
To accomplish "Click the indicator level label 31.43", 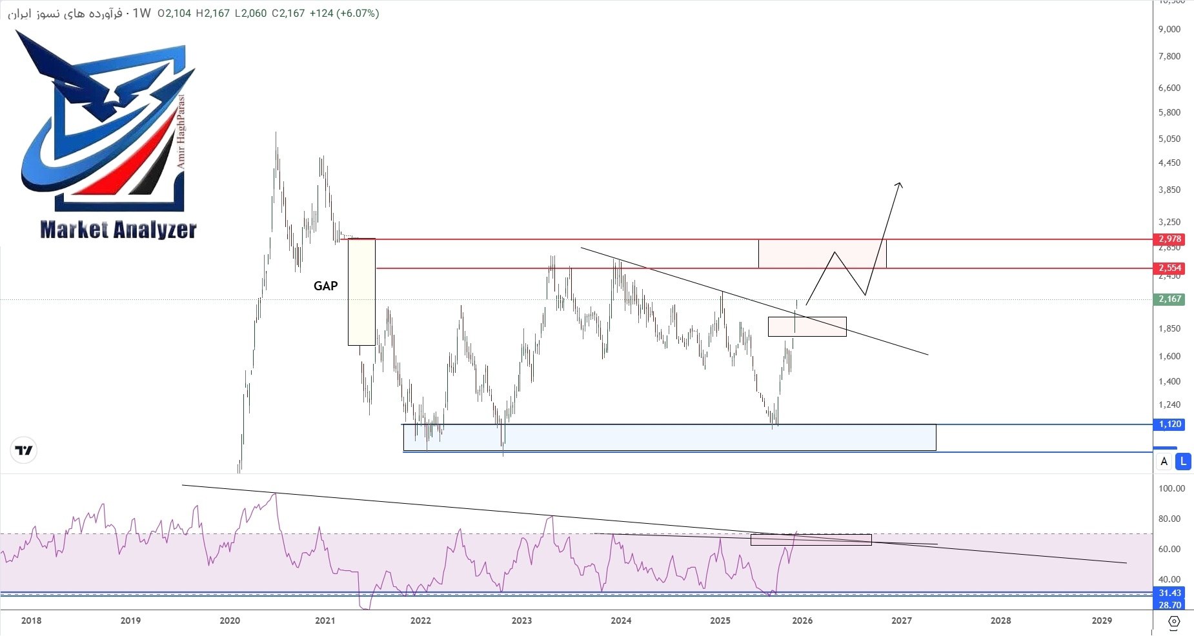I will [1169, 593].
